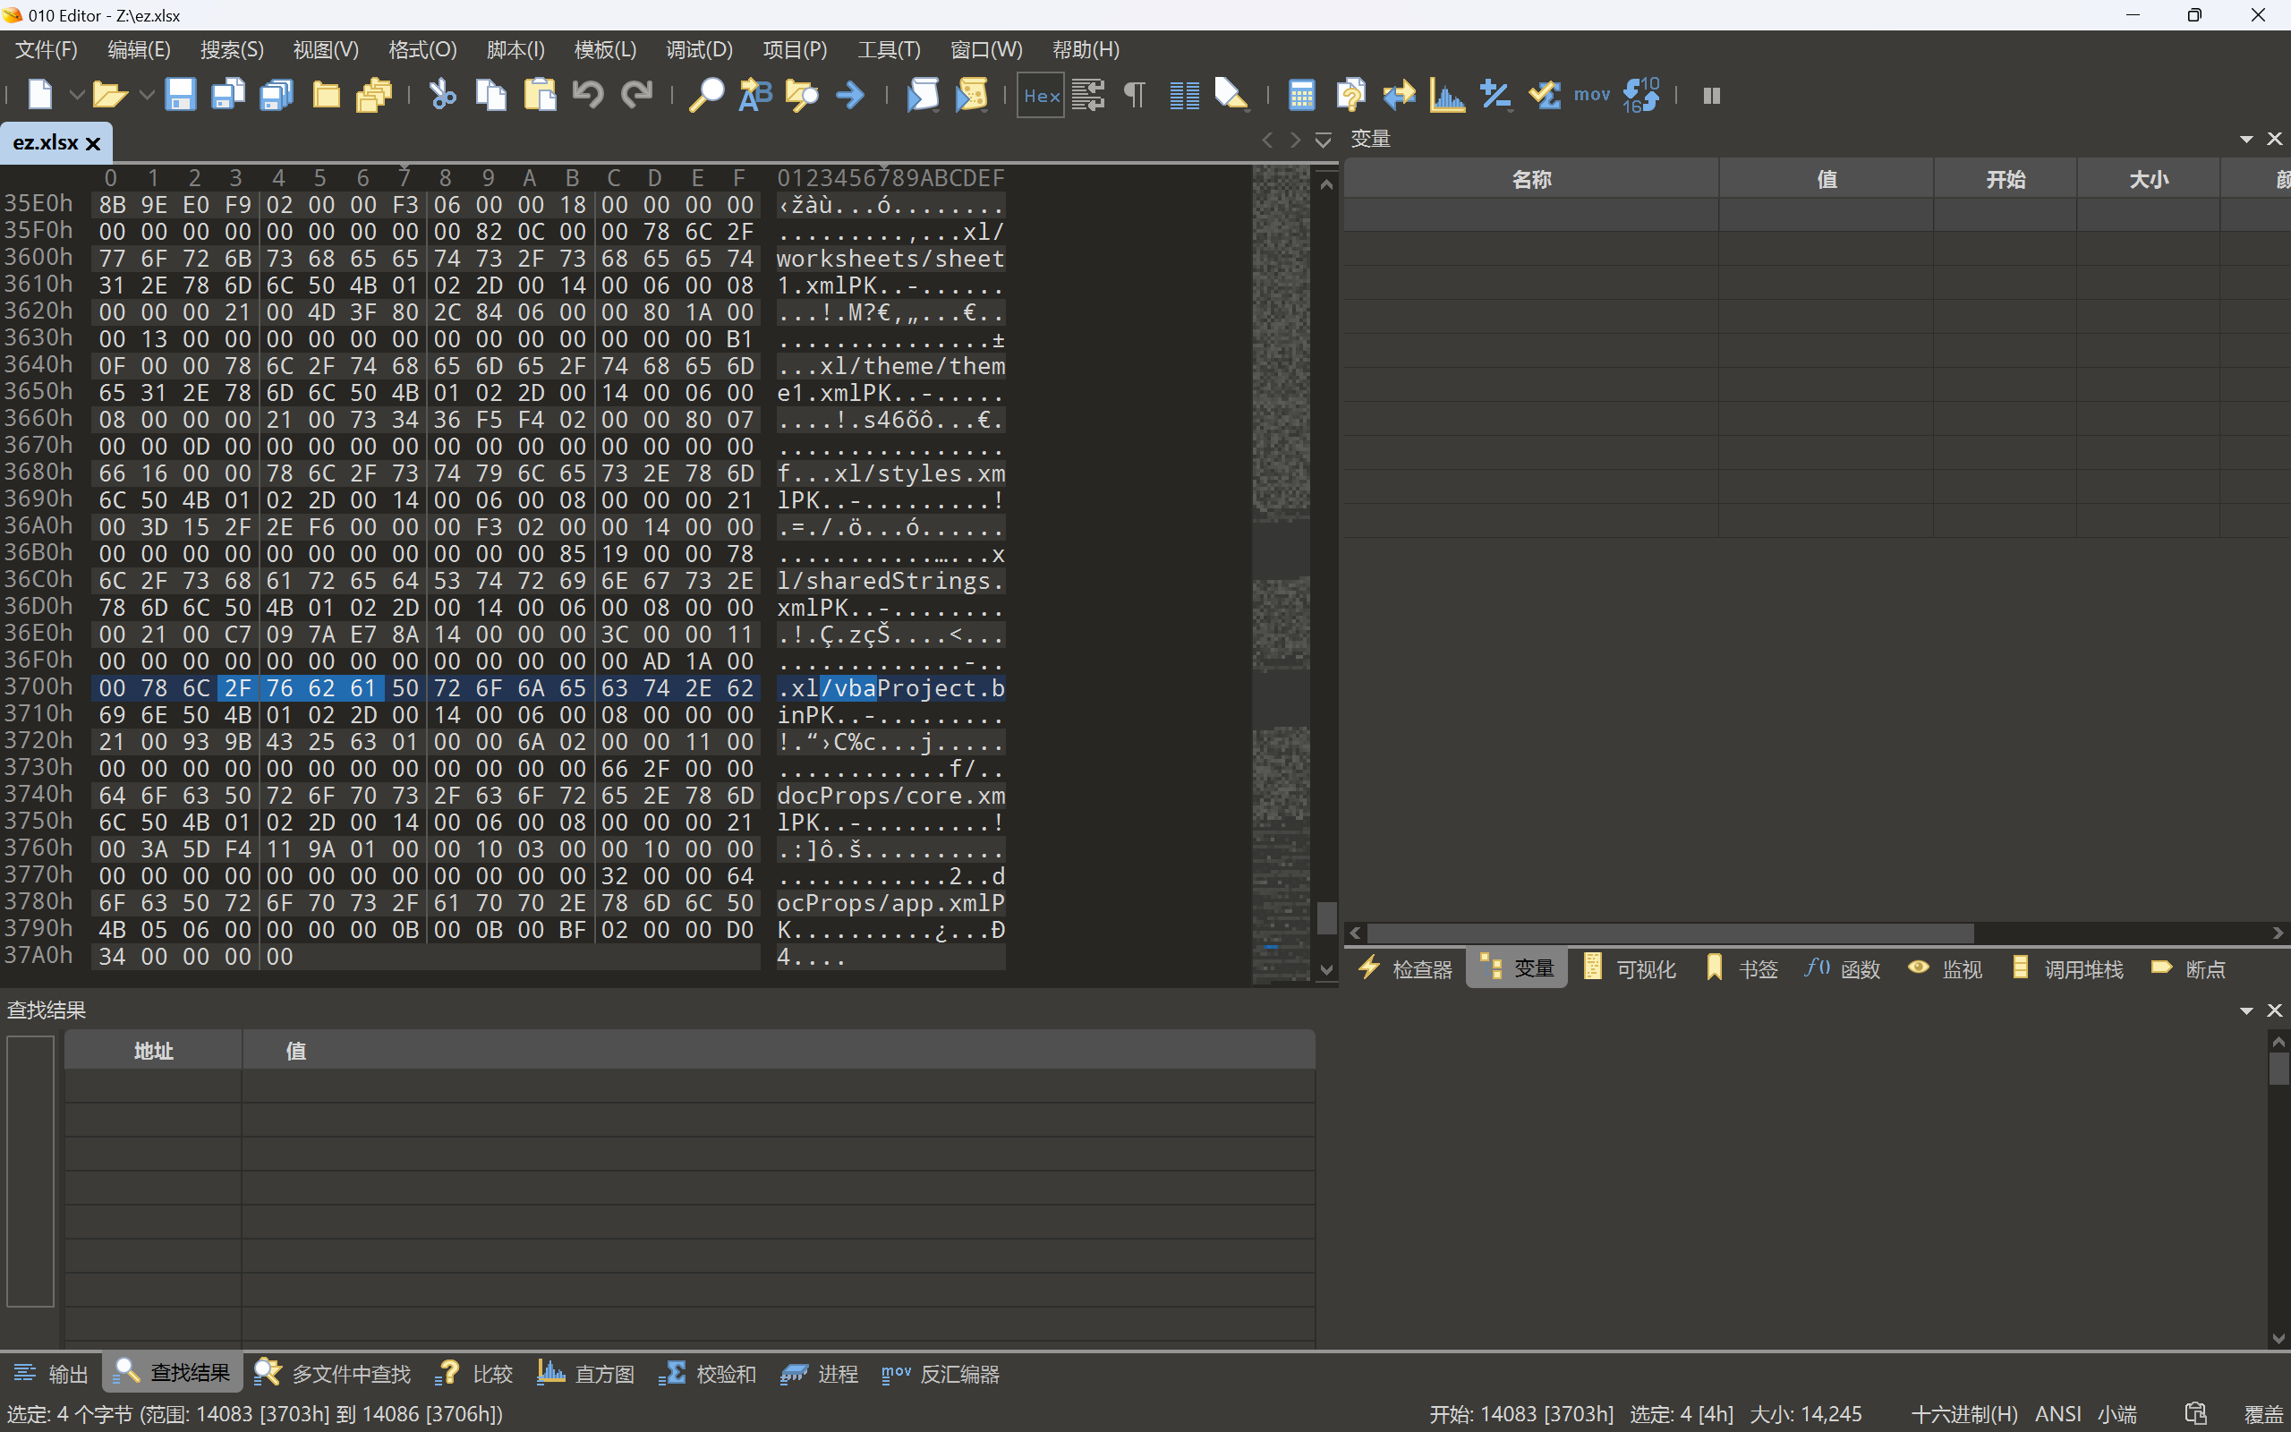Switch to the 可视化 tab
2291x1432 pixels.
point(1630,969)
